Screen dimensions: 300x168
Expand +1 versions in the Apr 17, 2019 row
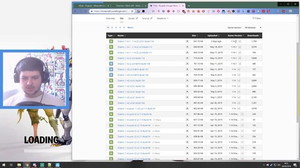pyautogui.click(x=242, y=131)
